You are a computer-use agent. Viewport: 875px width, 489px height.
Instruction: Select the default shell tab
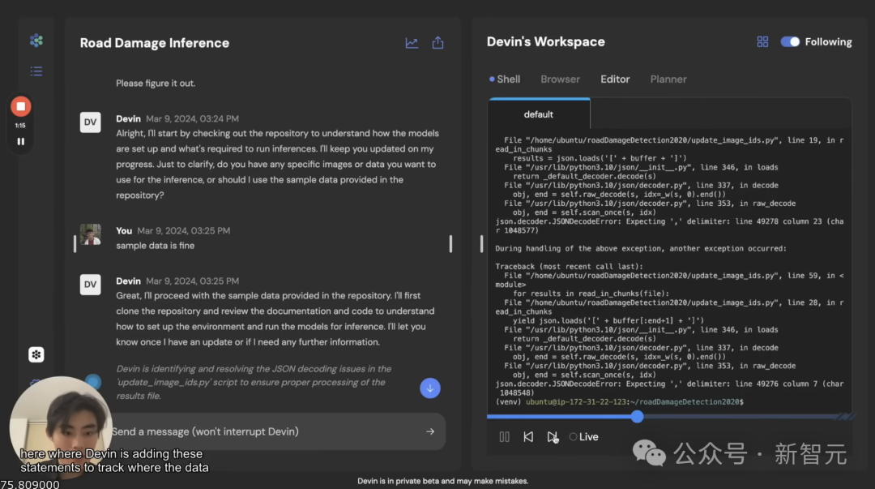pos(539,114)
